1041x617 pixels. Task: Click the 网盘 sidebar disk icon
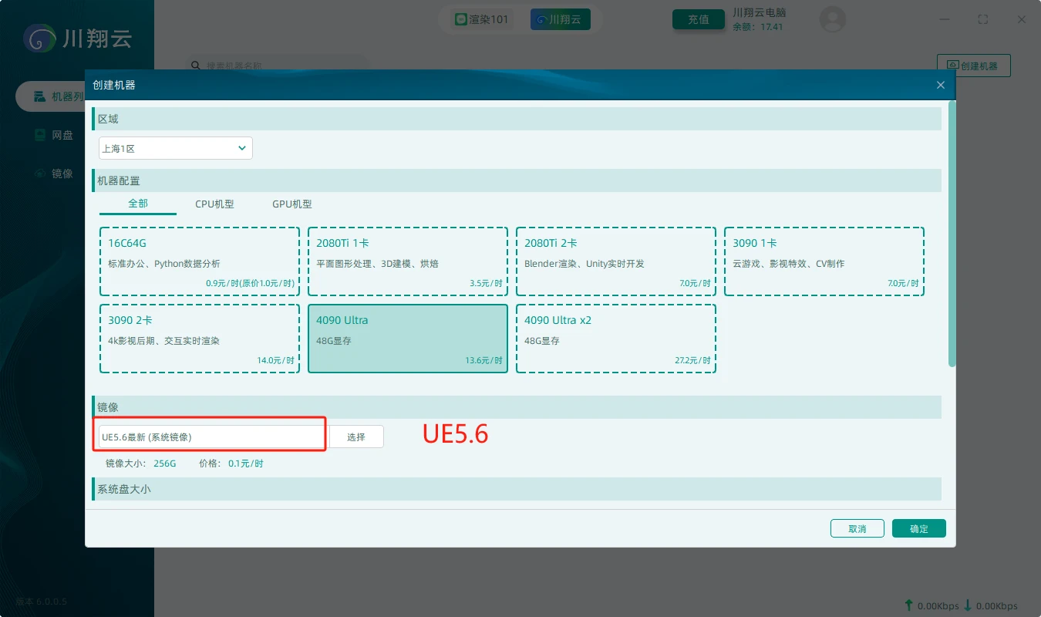(40, 135)
